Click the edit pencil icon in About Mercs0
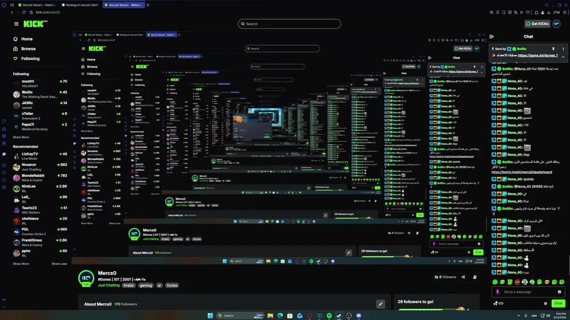Image resolution: width=570 pixels, height=320 pixels. click(380, 304)
